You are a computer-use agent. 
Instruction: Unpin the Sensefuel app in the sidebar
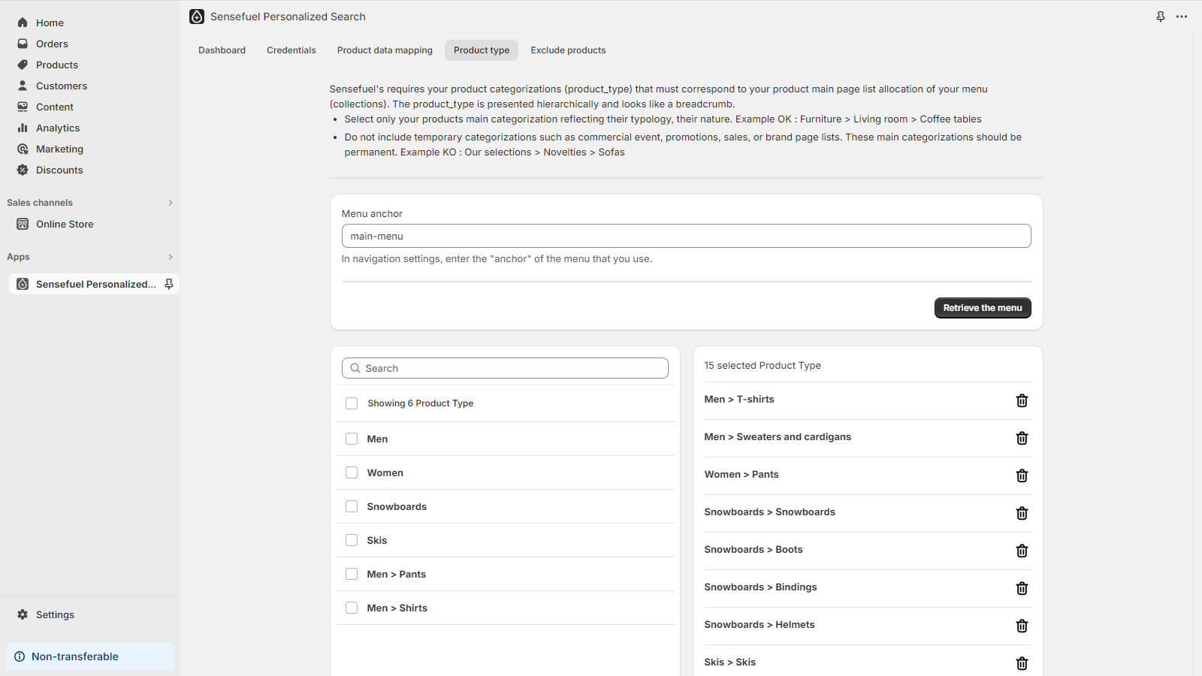point(169,284)
